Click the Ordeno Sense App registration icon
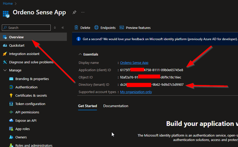Screen dimensions: 238x147 (x=6, y=14)
